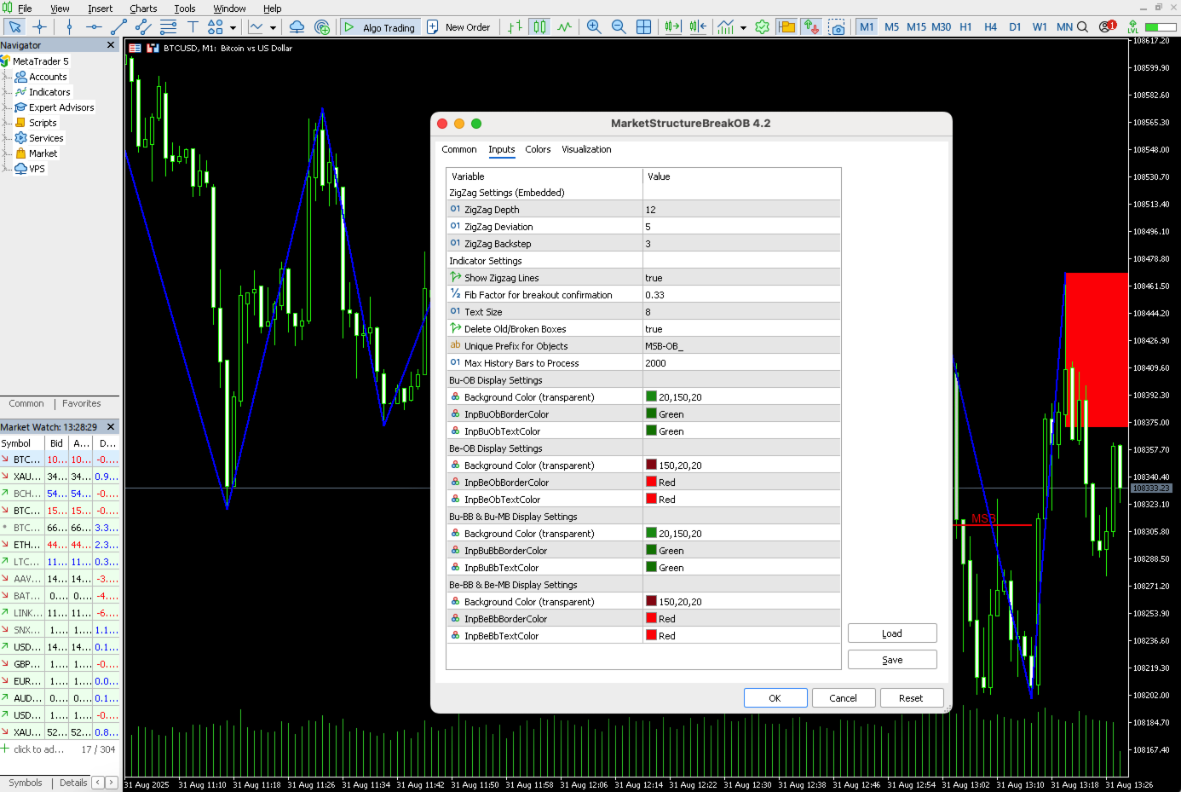Switch to the Visualization tab
Viewport: 1181px width, 792px height.
[586, 149]
